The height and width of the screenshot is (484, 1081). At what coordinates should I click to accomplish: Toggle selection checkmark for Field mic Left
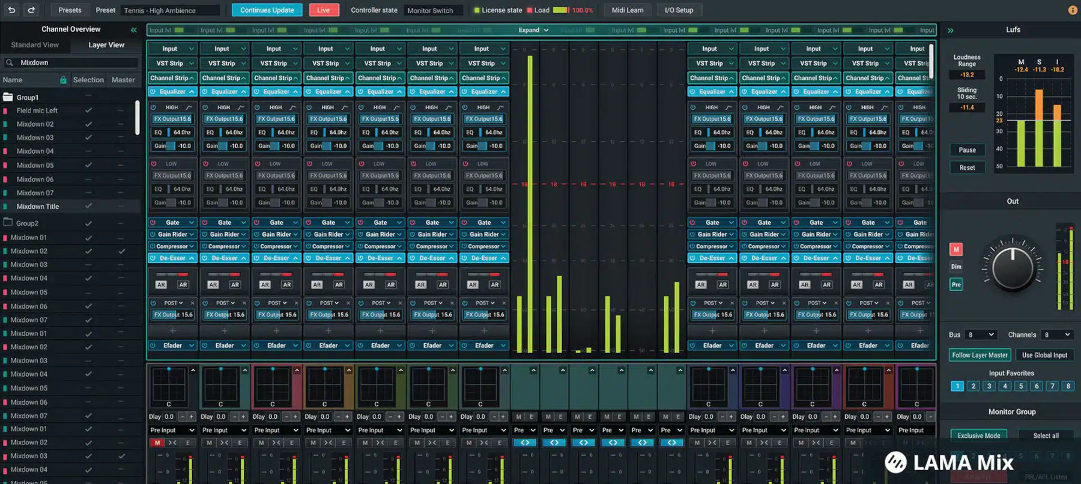[x=88, y=110]
